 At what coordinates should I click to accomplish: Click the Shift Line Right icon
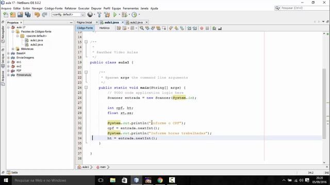coord(195,28)
